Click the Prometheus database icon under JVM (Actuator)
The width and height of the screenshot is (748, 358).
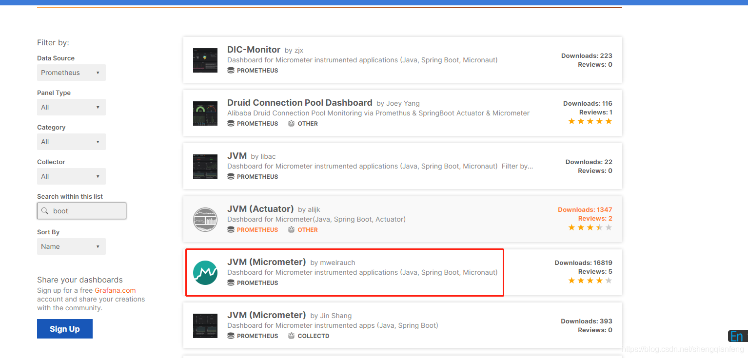(231, 230)
